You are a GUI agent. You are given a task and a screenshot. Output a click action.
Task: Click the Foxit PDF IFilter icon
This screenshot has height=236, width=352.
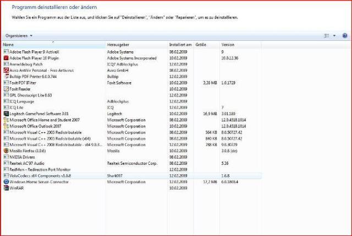6,83
